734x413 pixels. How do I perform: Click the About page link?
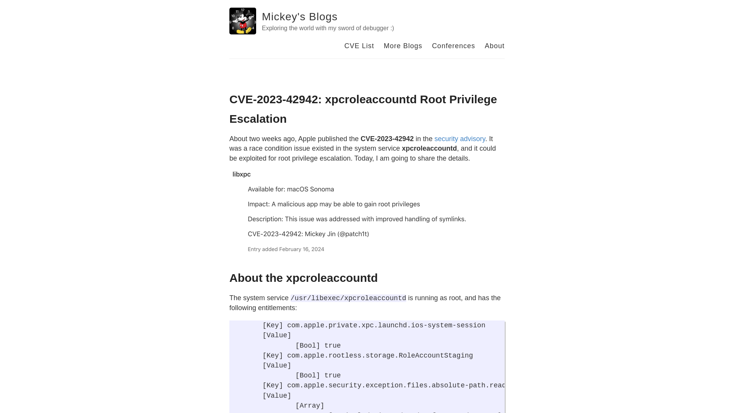pos(495,46)
